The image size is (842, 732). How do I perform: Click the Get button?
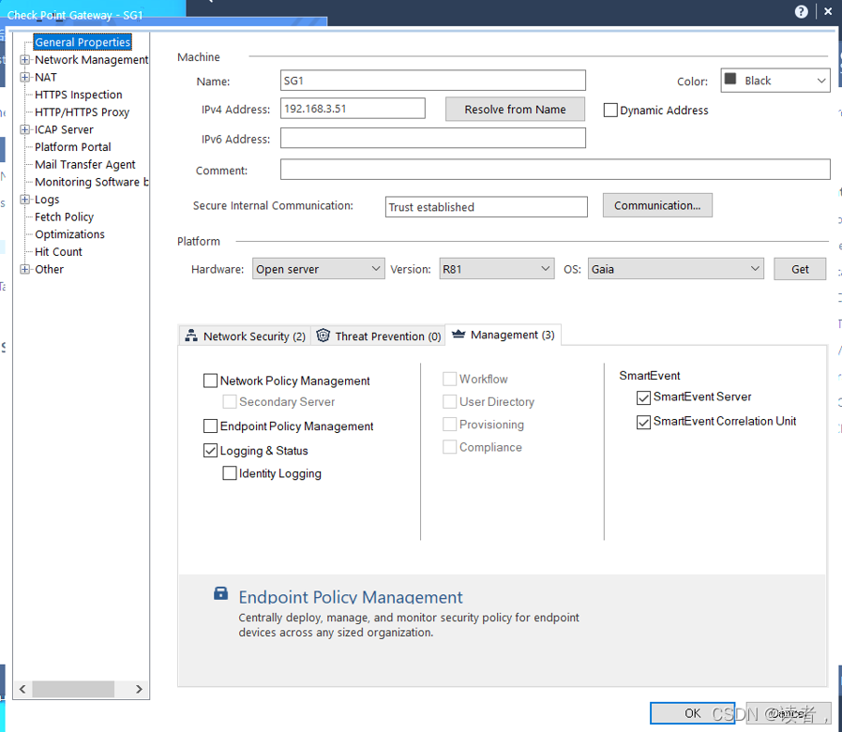pos(800,269)
